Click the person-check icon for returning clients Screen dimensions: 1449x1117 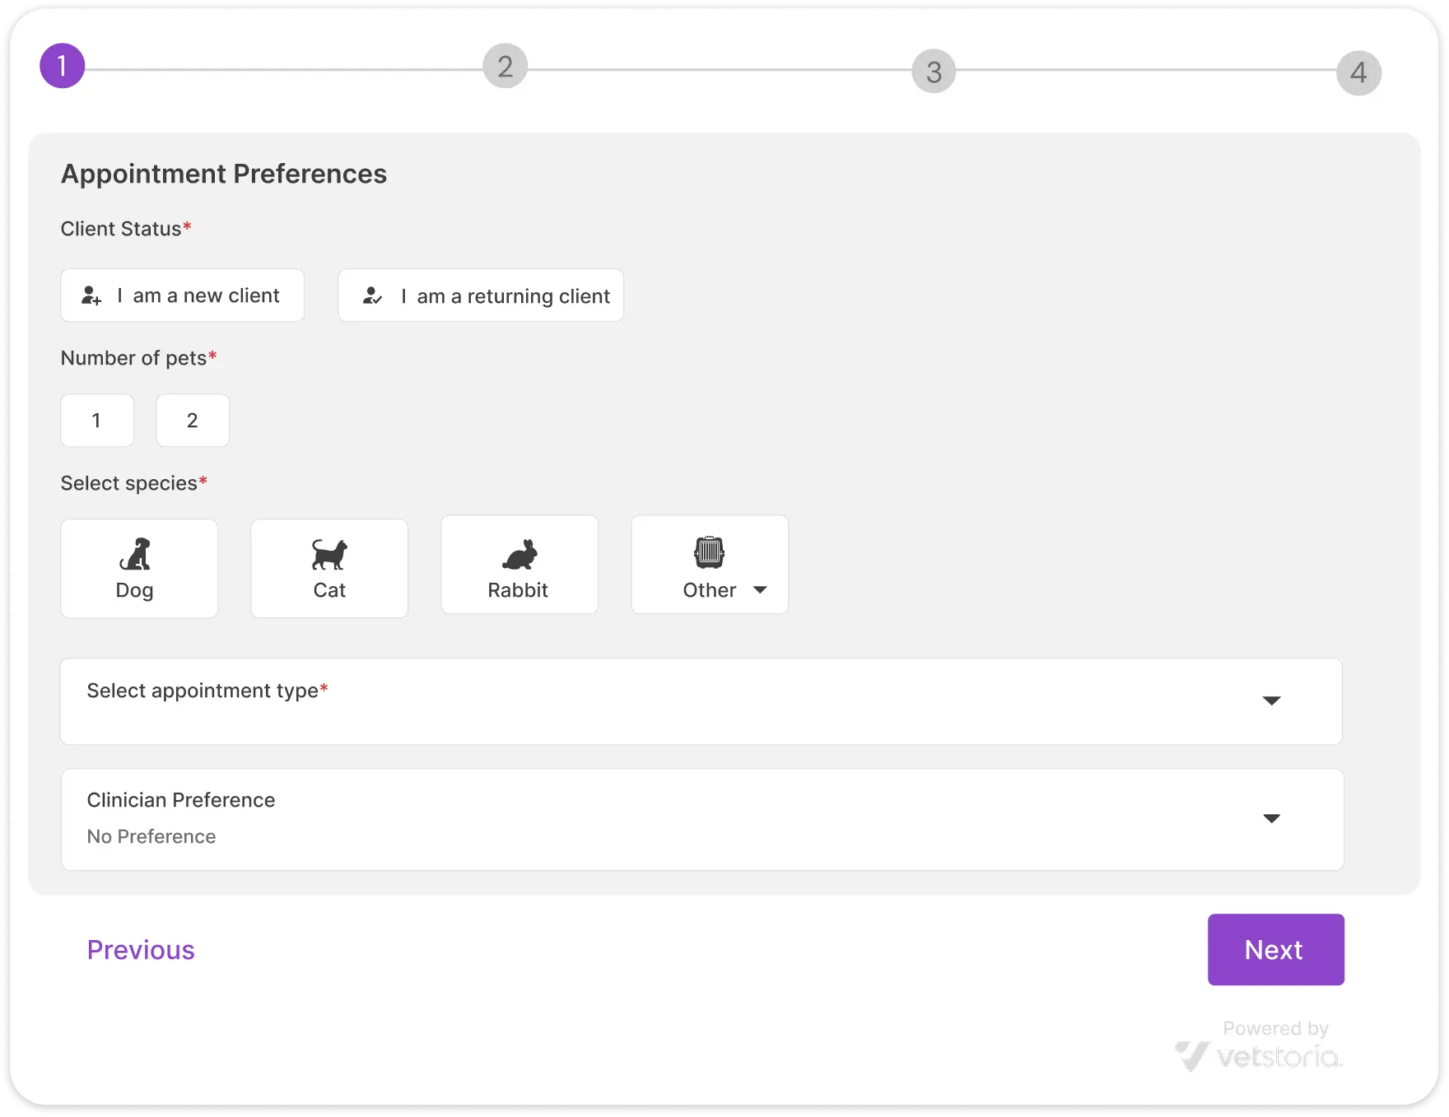(x=372, y=296)
